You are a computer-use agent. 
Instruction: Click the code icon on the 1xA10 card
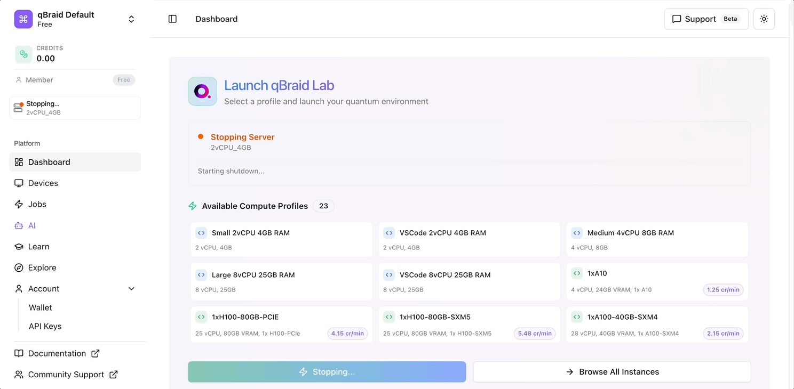click(x=577, y=273)
